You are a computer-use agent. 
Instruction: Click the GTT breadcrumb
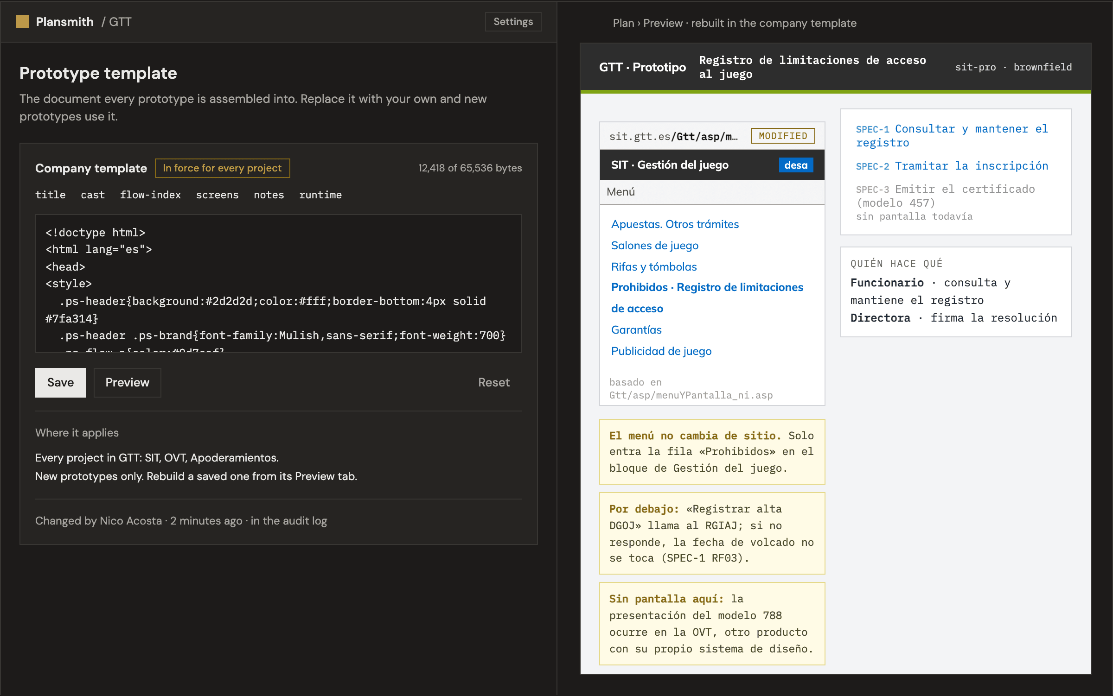click(120, 22)
